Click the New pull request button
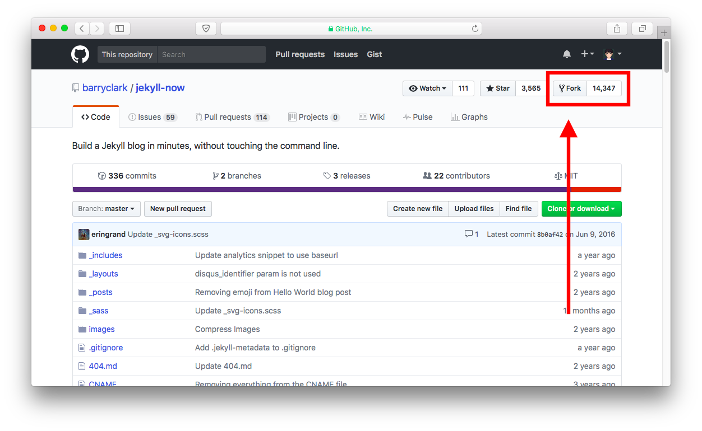Screen dimensions: 702x431 (178, 209)
